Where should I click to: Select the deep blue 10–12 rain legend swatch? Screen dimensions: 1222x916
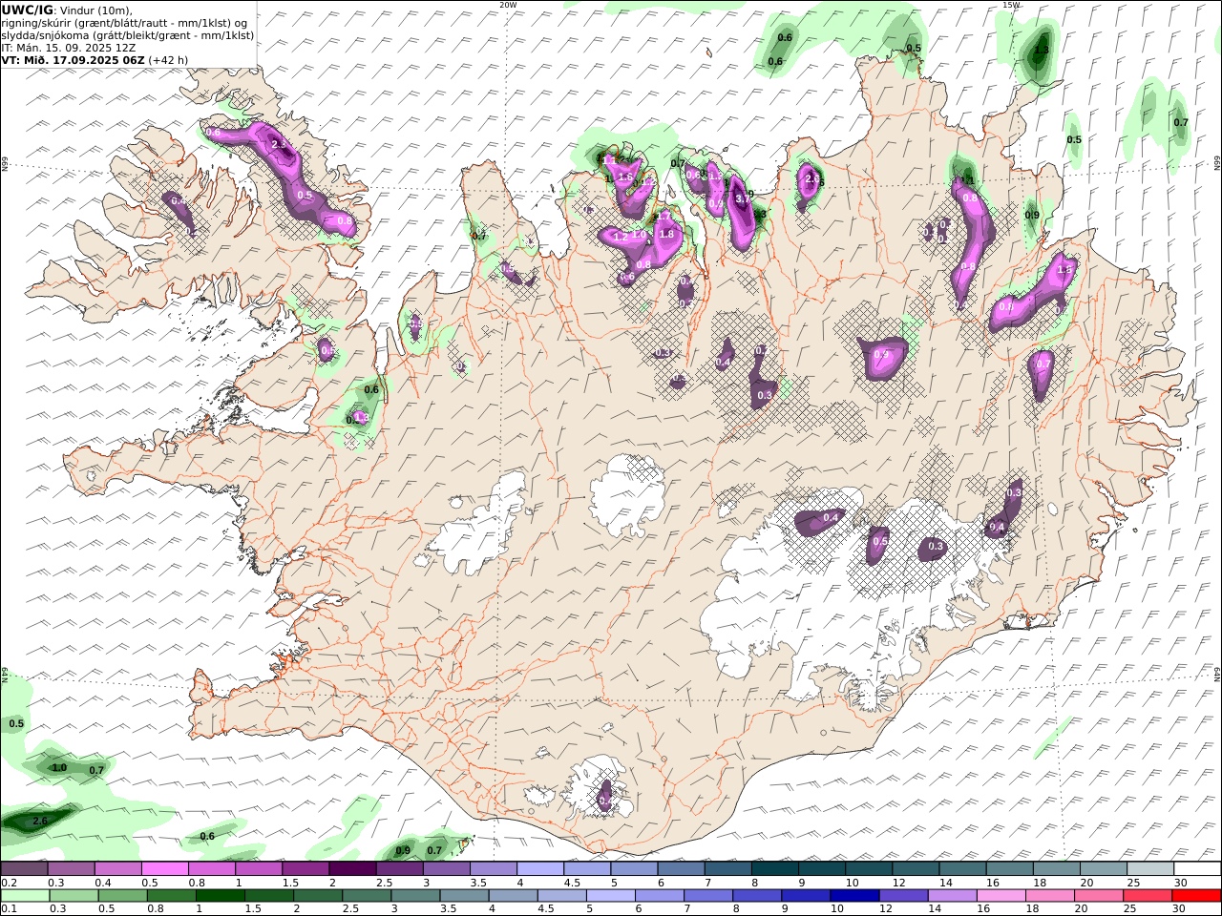855,896
